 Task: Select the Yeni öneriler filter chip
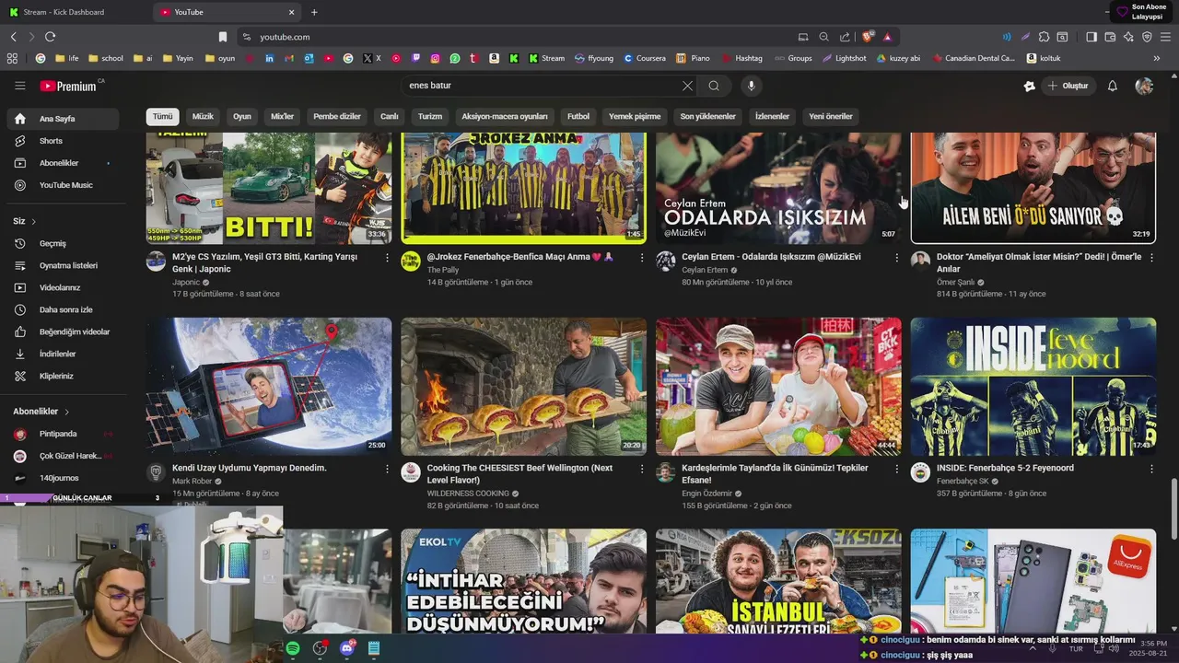(831, 117)
